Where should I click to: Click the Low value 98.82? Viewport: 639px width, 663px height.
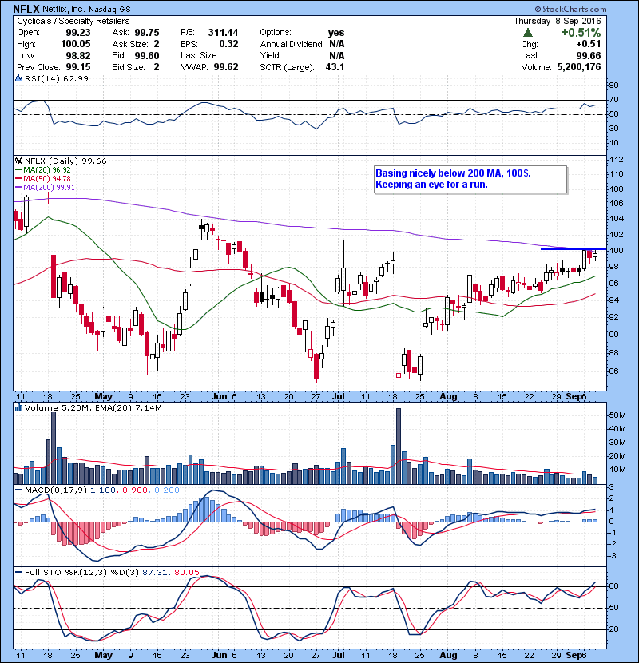tap(77, 55)
